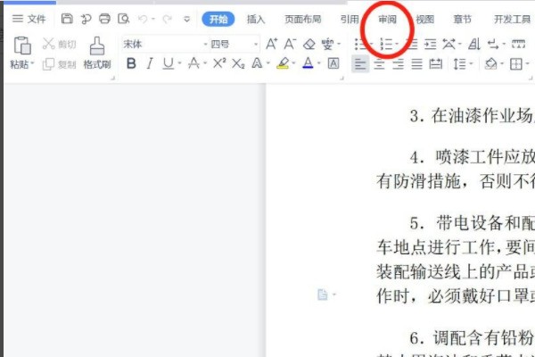Click the Paste (粘贴) clipboard icon
The height and width of the screenshot is (357, 535).
[x=21, y=47]
